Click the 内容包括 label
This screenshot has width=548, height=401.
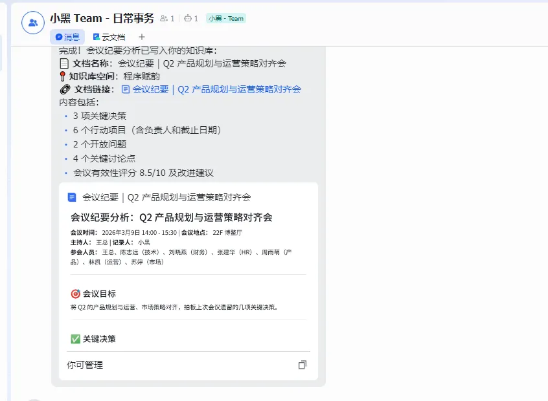[79, 102]
